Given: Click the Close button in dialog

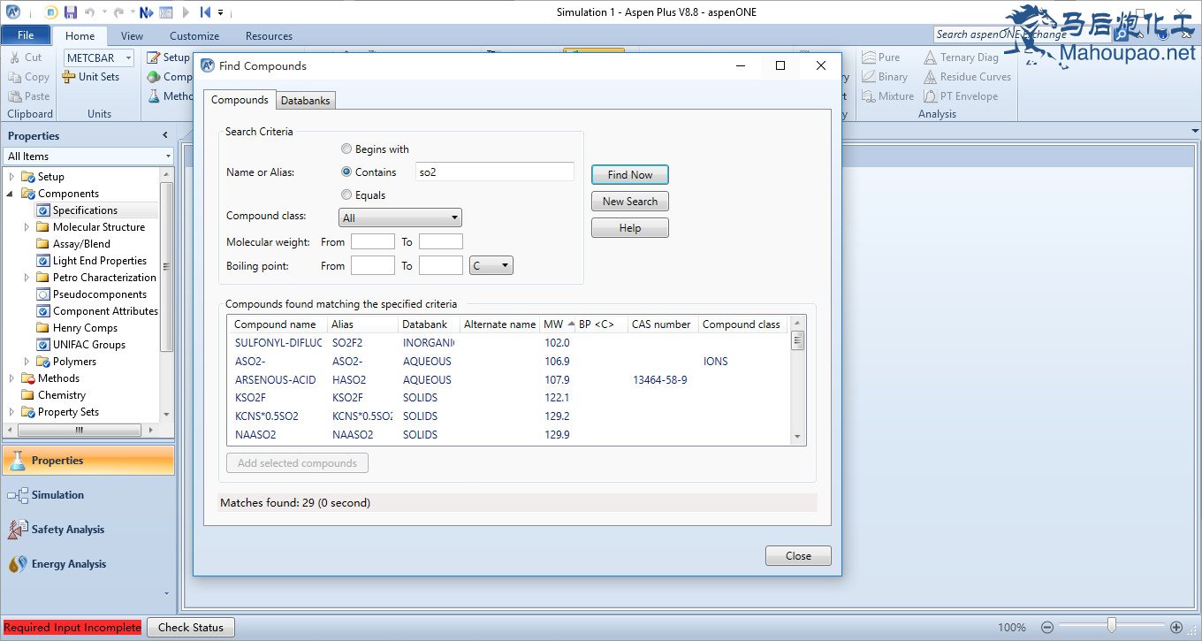Looking at the screenshot, I should coord(798,556).
